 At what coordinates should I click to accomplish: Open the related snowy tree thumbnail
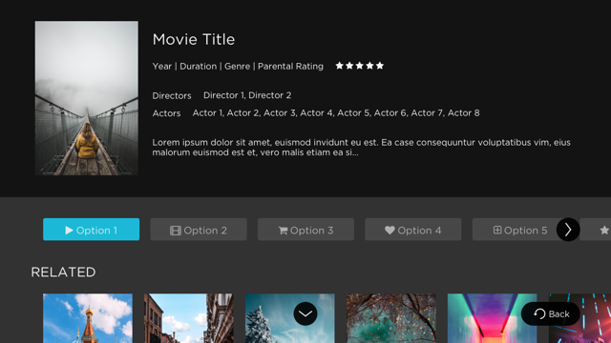click(x=290, y=318)
